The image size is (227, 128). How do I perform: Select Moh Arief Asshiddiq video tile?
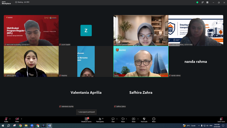pos(31,30)
